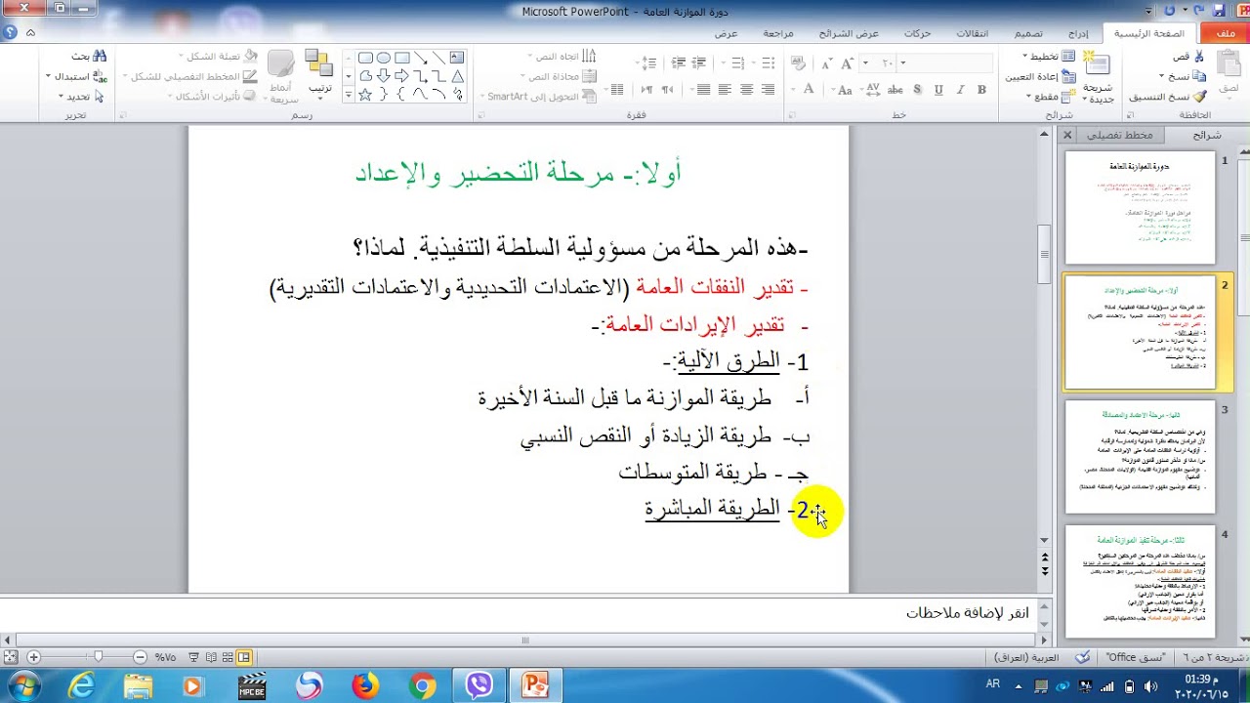Click the zoom slider handle
Viewport: 1250px width, 703px height.
tap(98, 657)
